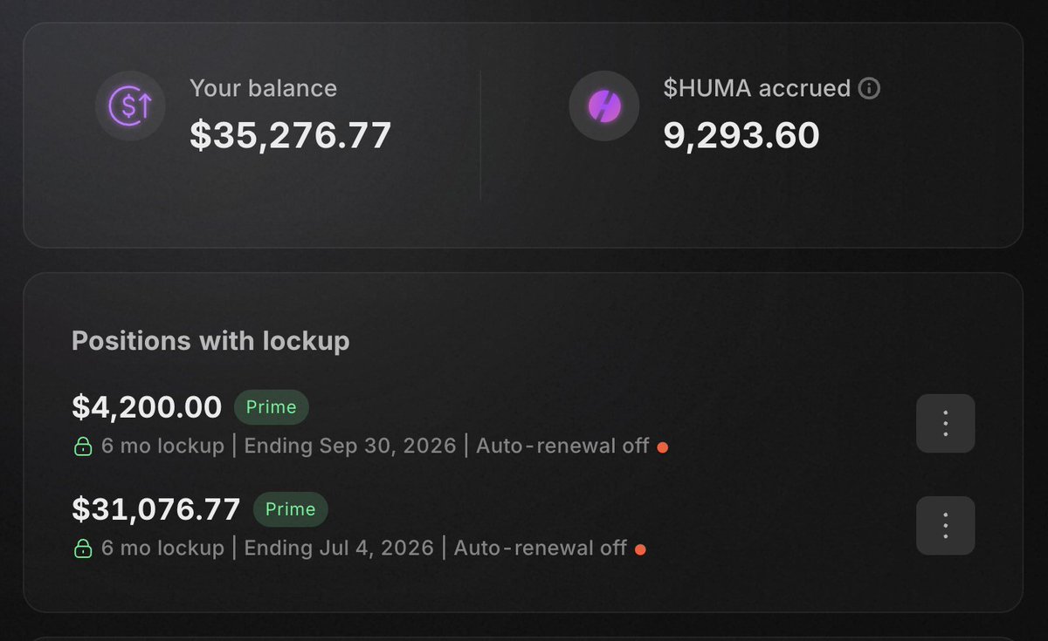
Task: Click red auto-renewal dot for Jul 4 position
Action: [640, 549]
